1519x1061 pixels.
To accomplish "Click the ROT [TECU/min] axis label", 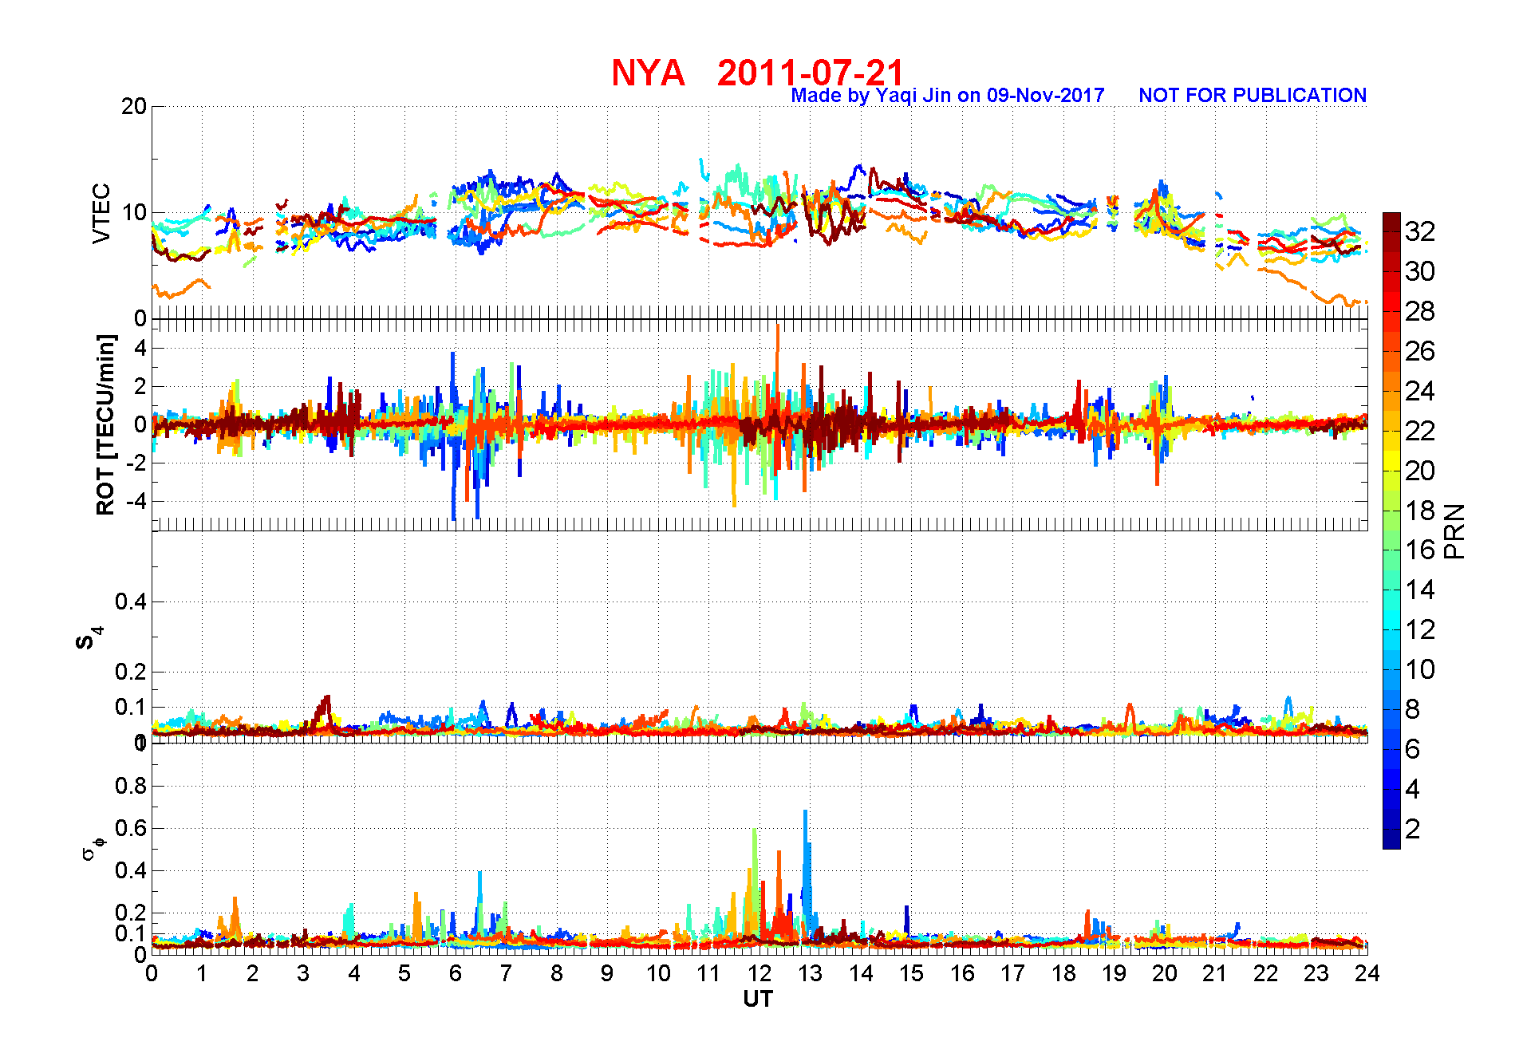I will [x=106, y=424].
